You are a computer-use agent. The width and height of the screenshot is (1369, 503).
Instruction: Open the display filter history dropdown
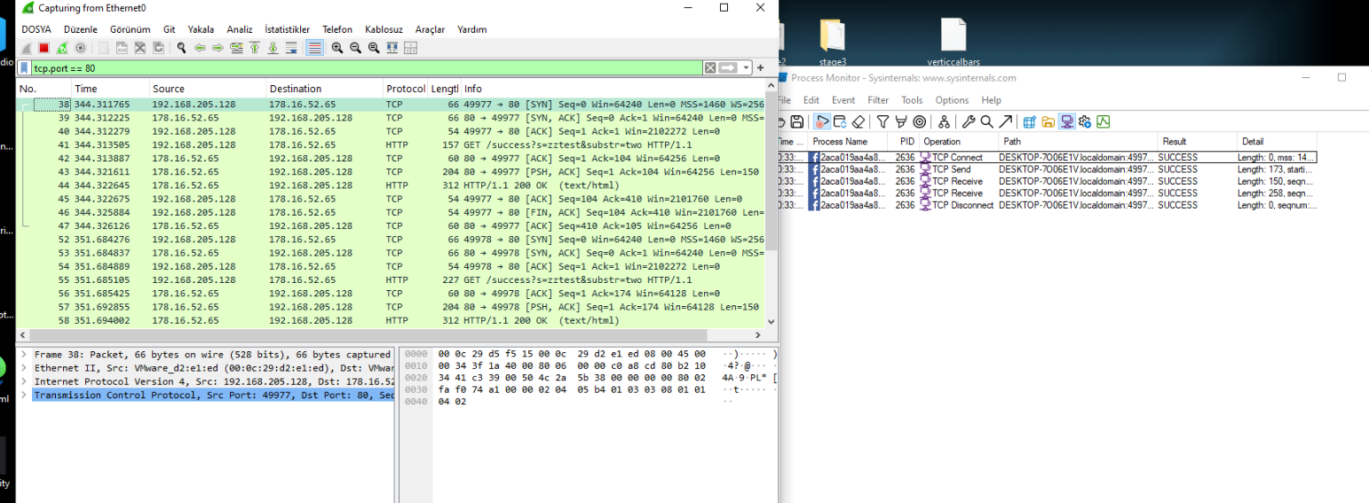[747, 68]
